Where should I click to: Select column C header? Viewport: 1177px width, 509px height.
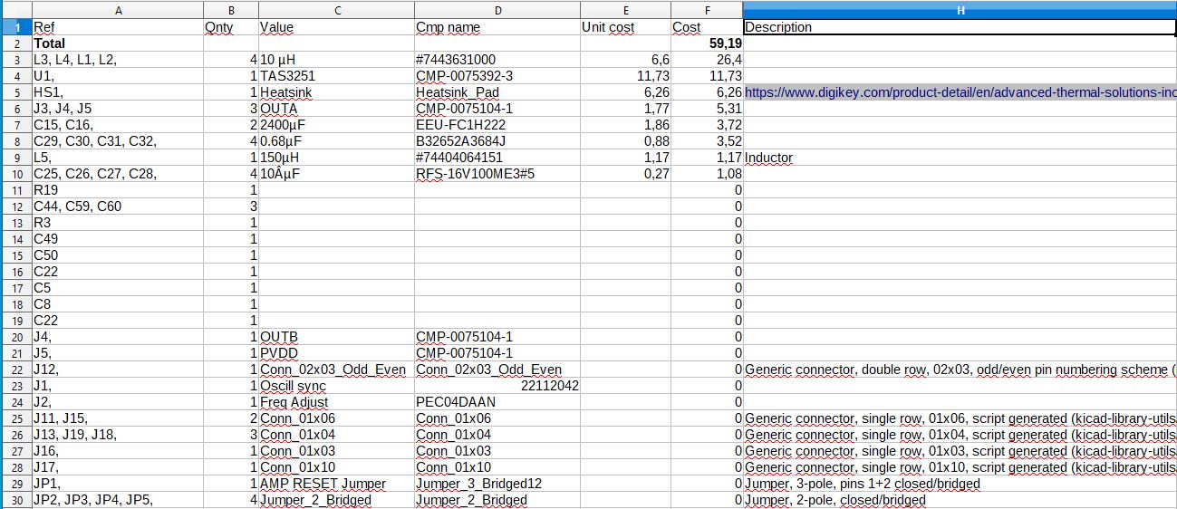click(336, 9)
